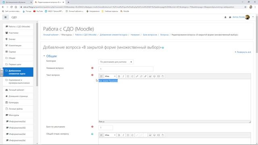Open the messages chat icon
The width and height of the screenshot is (258, 145).
230,17
